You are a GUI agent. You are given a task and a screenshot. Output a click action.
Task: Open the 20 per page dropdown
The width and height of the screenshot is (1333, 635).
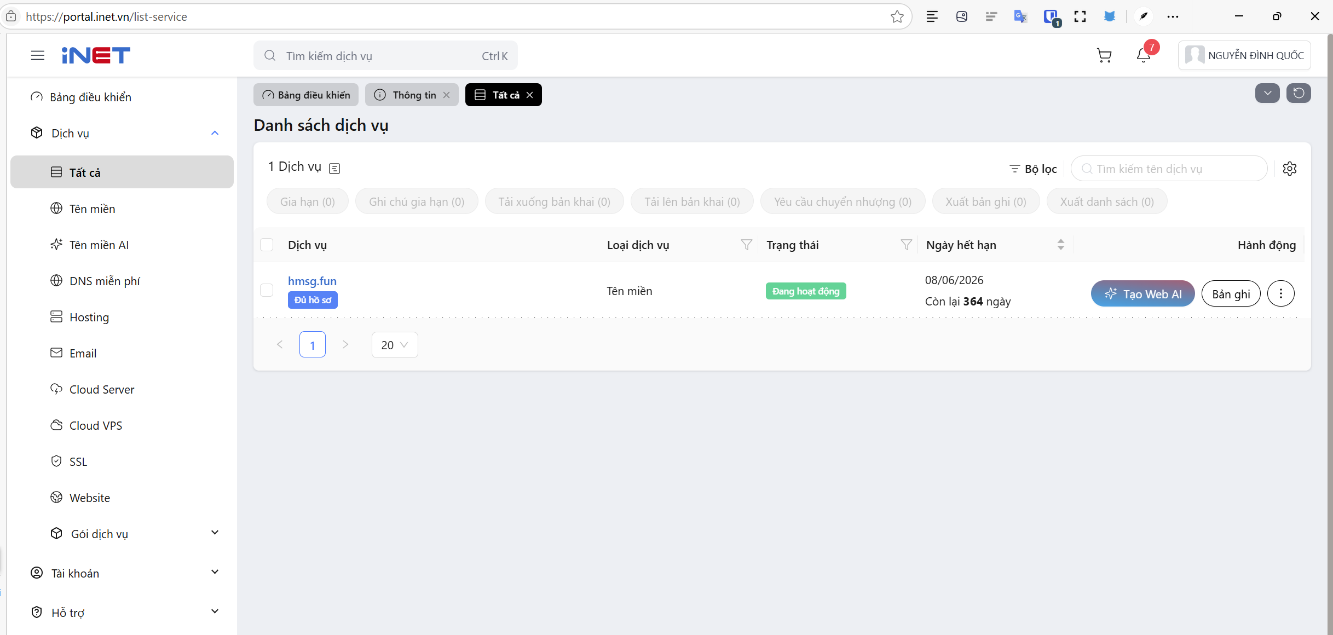pyautogui.click(x=394, y=345)
